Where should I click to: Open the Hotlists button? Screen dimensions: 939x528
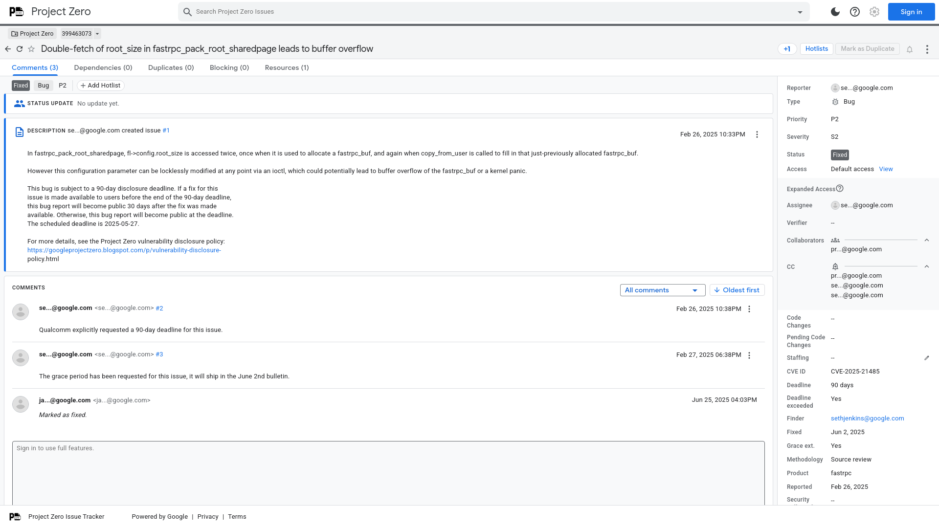(816, 49)
